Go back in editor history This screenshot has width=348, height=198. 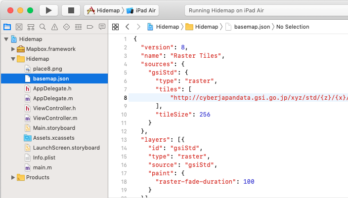pos(128,27)
